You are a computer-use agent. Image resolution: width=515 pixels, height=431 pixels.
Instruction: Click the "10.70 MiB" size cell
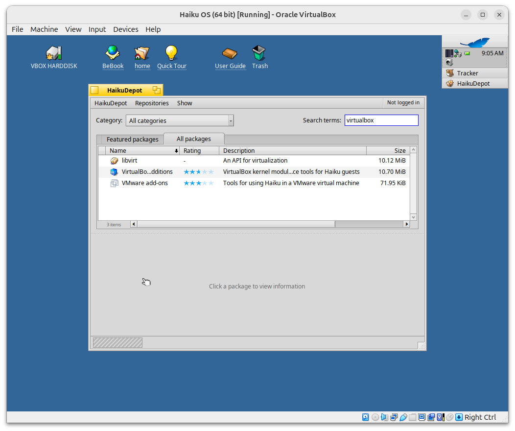coord(392,172)
